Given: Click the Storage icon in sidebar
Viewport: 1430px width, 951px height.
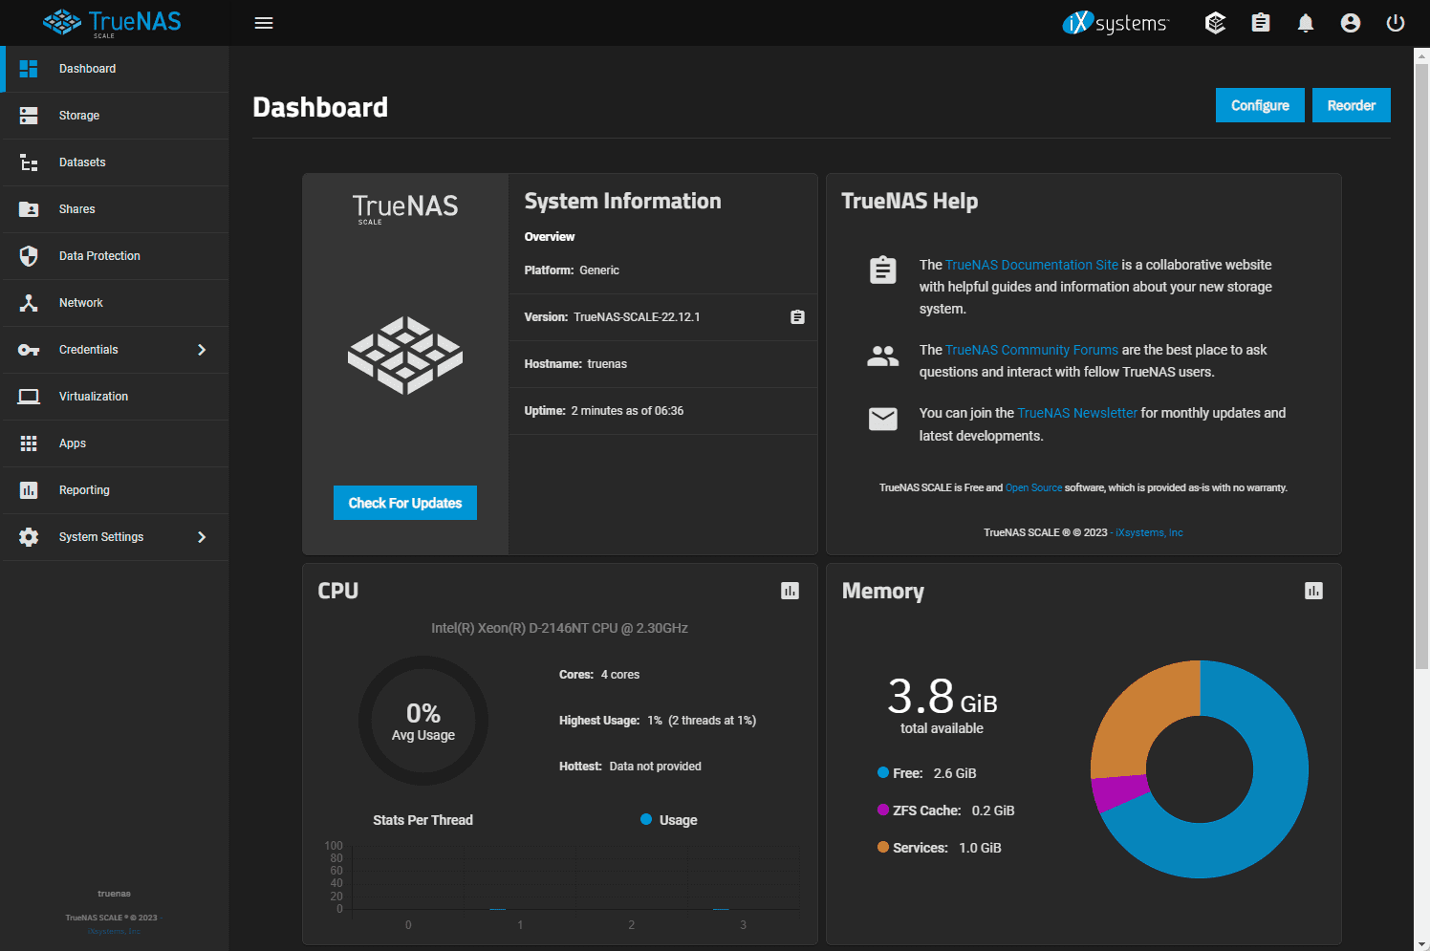Looking at the screenshot, I should 29,116.
